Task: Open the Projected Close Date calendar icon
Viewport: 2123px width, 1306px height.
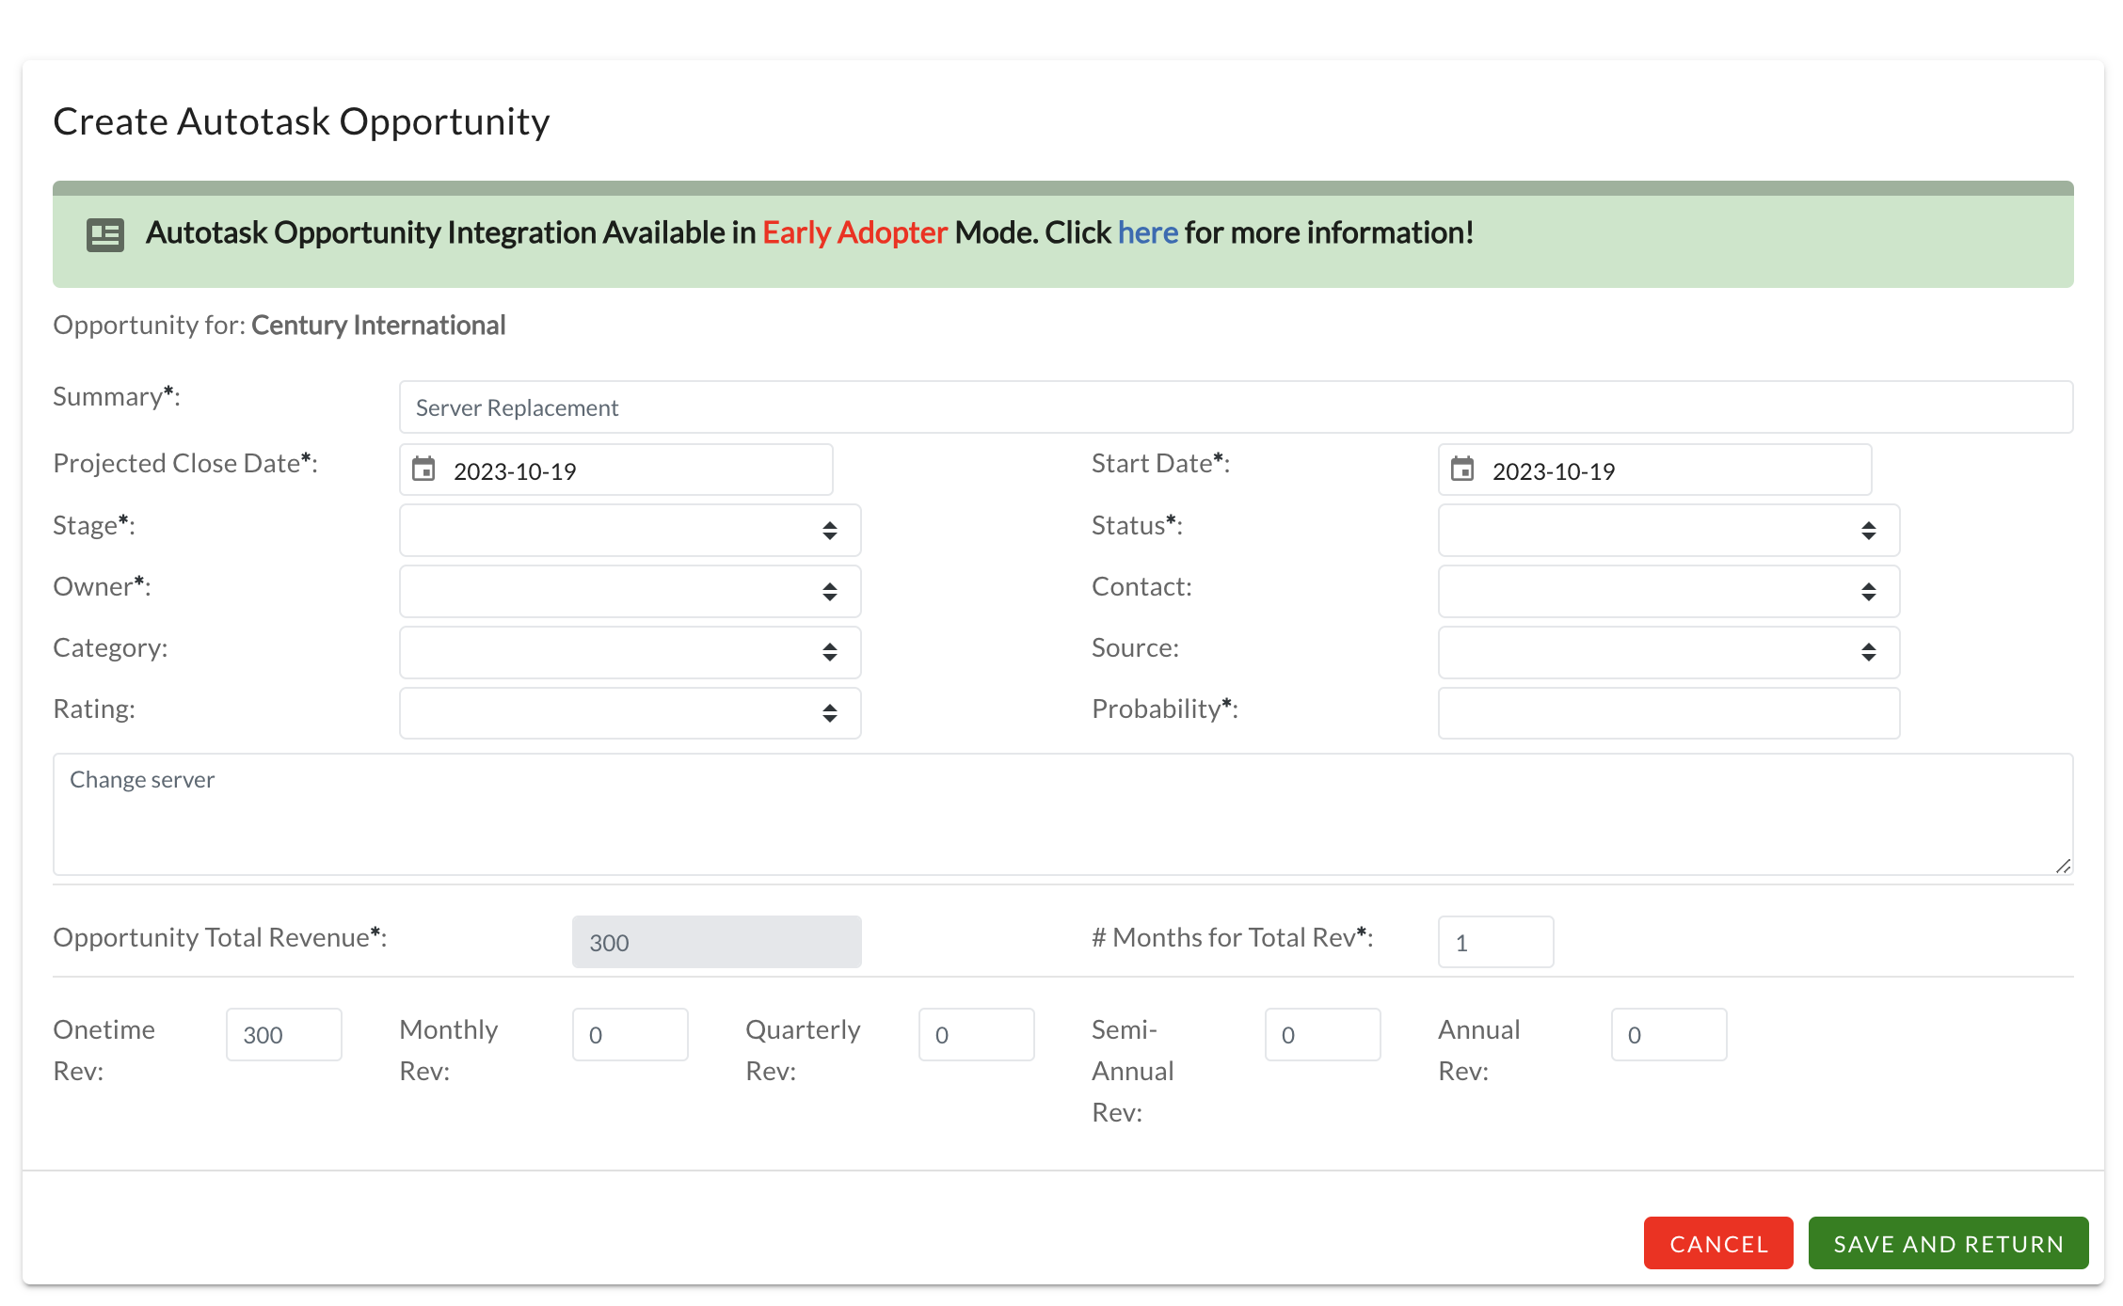Action: [423, 470]
